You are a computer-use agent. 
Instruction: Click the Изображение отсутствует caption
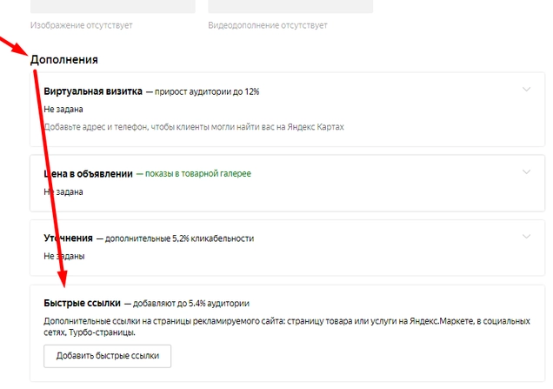(82, 25)
